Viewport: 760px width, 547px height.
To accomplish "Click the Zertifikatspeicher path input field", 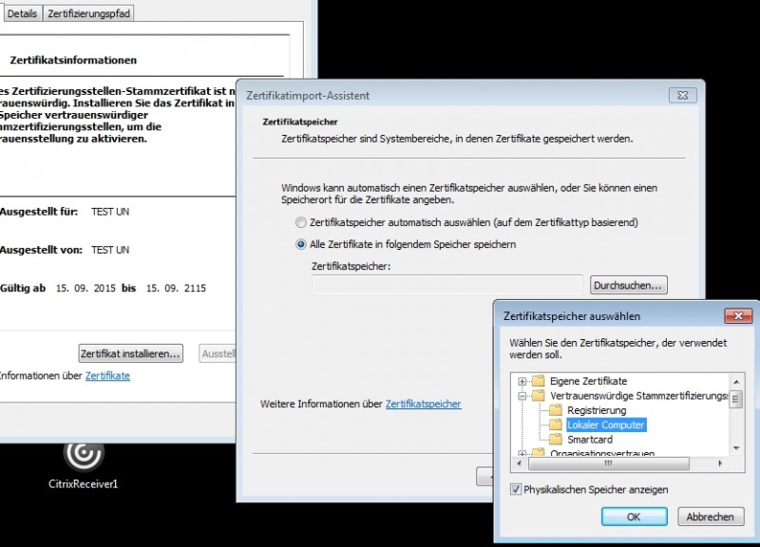I will coord(446,285).
